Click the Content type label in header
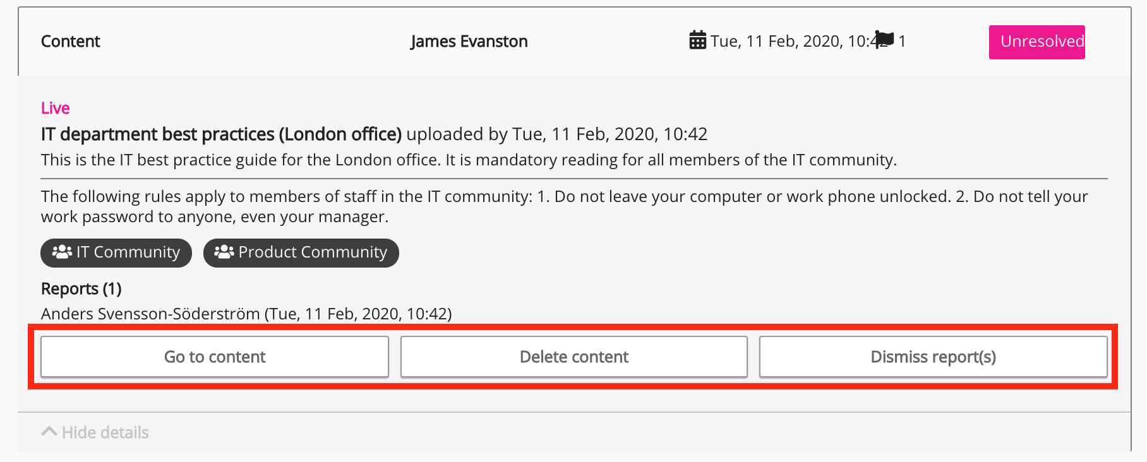The height and width of the screenshot is (462, 1147). pos(70,42)
